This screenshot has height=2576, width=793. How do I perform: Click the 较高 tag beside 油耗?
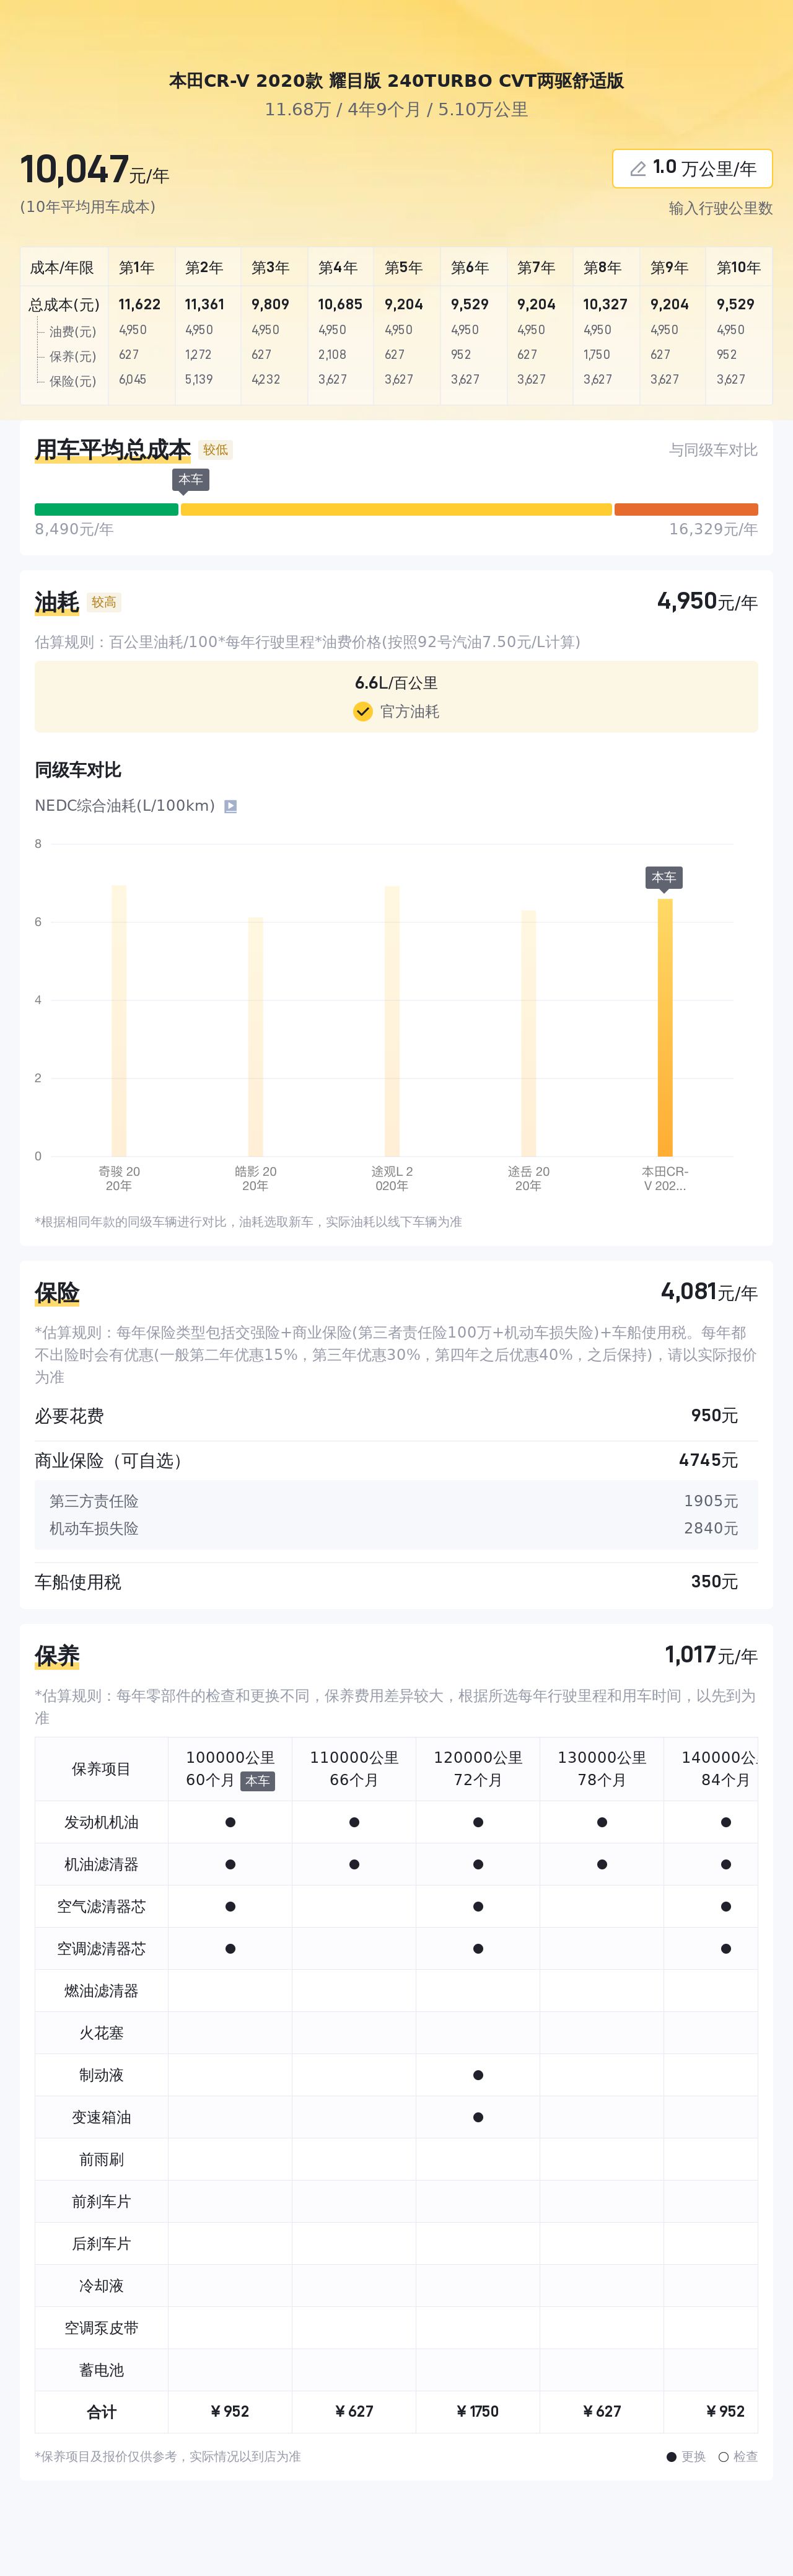click(104, 602)
